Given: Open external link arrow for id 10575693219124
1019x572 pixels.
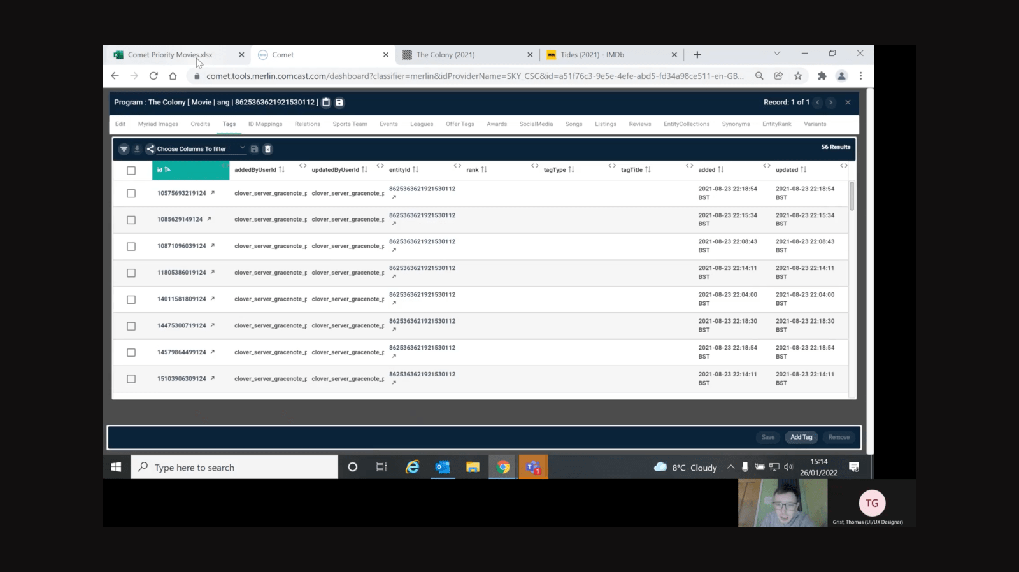Looking at the screenshot, I should click(x=213, y=193).
